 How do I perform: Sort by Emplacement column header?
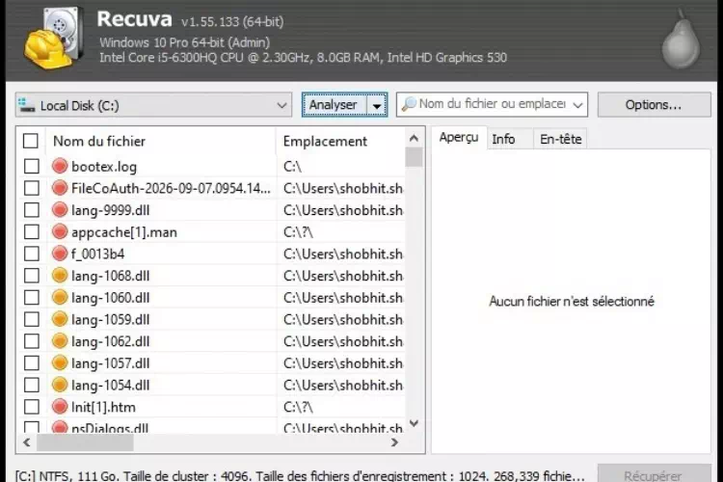(340, 141)
